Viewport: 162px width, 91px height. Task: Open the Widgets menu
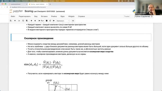point(71,16)
